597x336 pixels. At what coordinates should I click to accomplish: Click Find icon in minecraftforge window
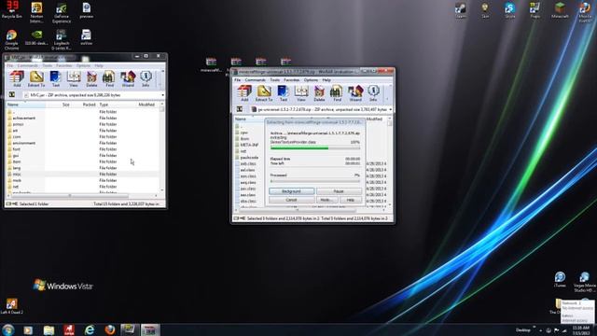[337, 93]
